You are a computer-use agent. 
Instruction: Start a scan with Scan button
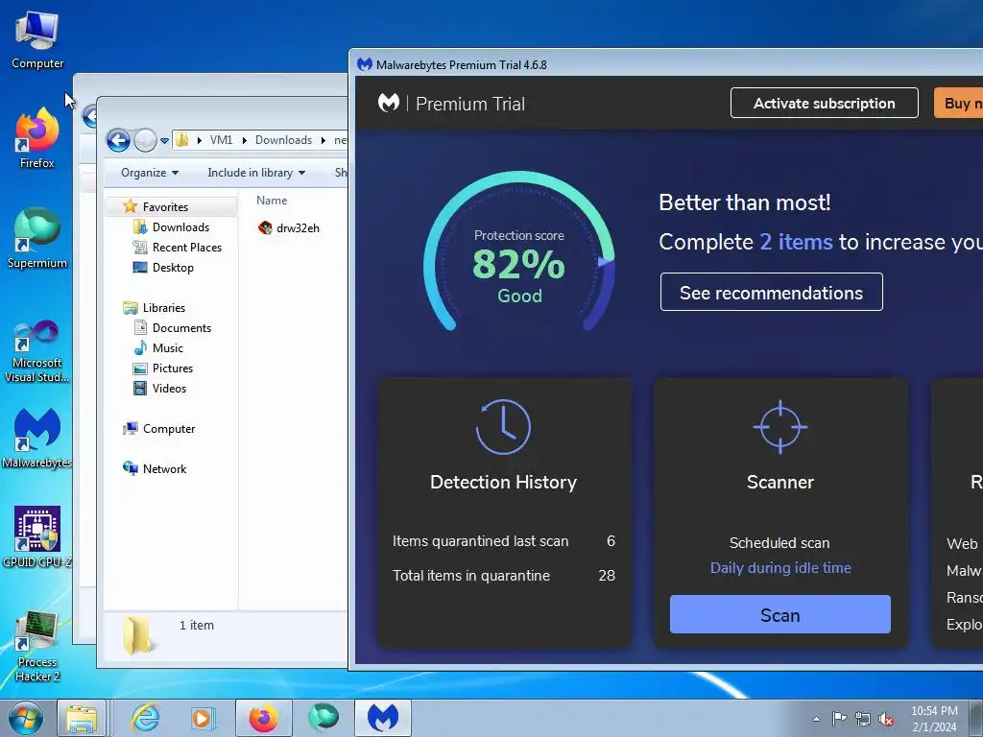pyautogui.click(x=779, y=614)
